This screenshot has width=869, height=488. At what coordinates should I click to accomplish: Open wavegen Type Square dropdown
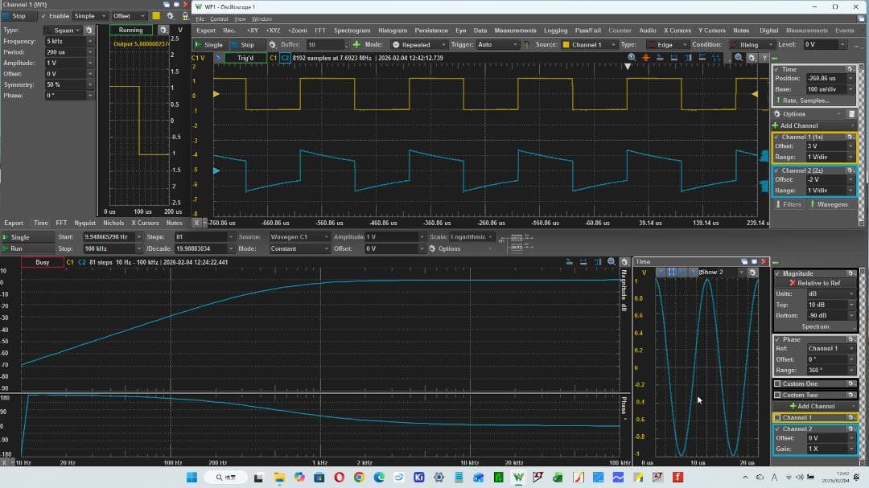[x=63, y=30]
